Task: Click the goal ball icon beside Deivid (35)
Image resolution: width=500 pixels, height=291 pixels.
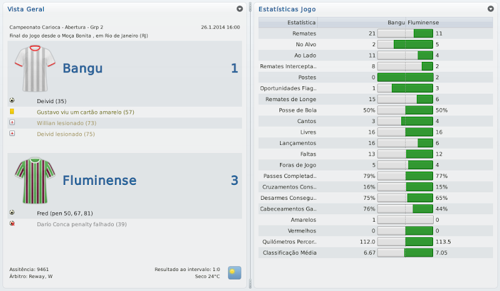Action: (x=12, y=101)
